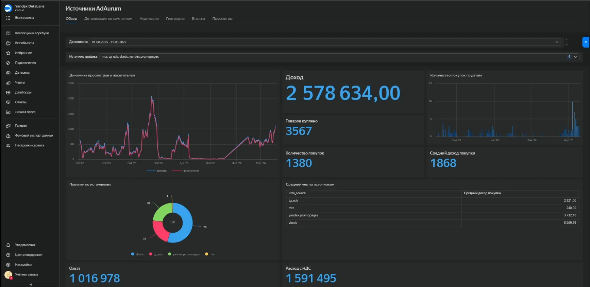
Task: Open Дашборды section link
Action: click(23, 92)
